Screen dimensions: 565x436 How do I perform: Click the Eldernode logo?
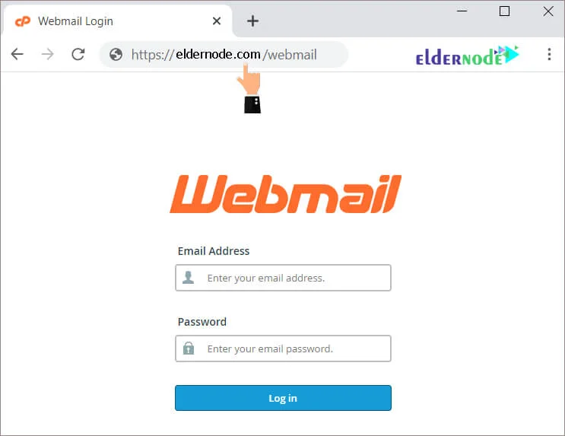click(x=467, y=56)
